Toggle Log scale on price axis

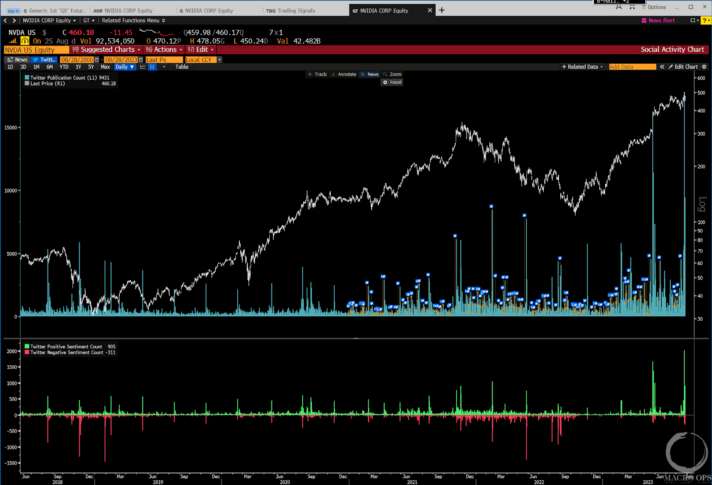pos(702,204)
